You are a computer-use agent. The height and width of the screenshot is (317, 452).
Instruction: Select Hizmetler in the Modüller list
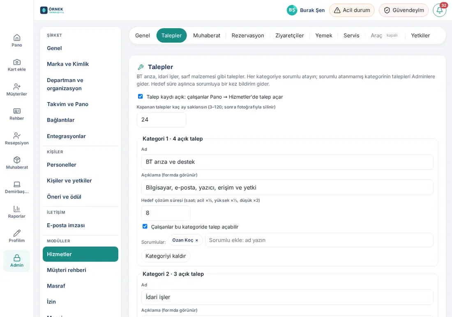[81, 254]
